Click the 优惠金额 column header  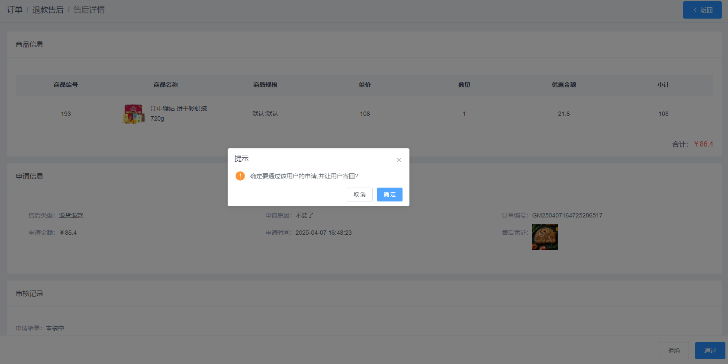[x=564, y=85]
